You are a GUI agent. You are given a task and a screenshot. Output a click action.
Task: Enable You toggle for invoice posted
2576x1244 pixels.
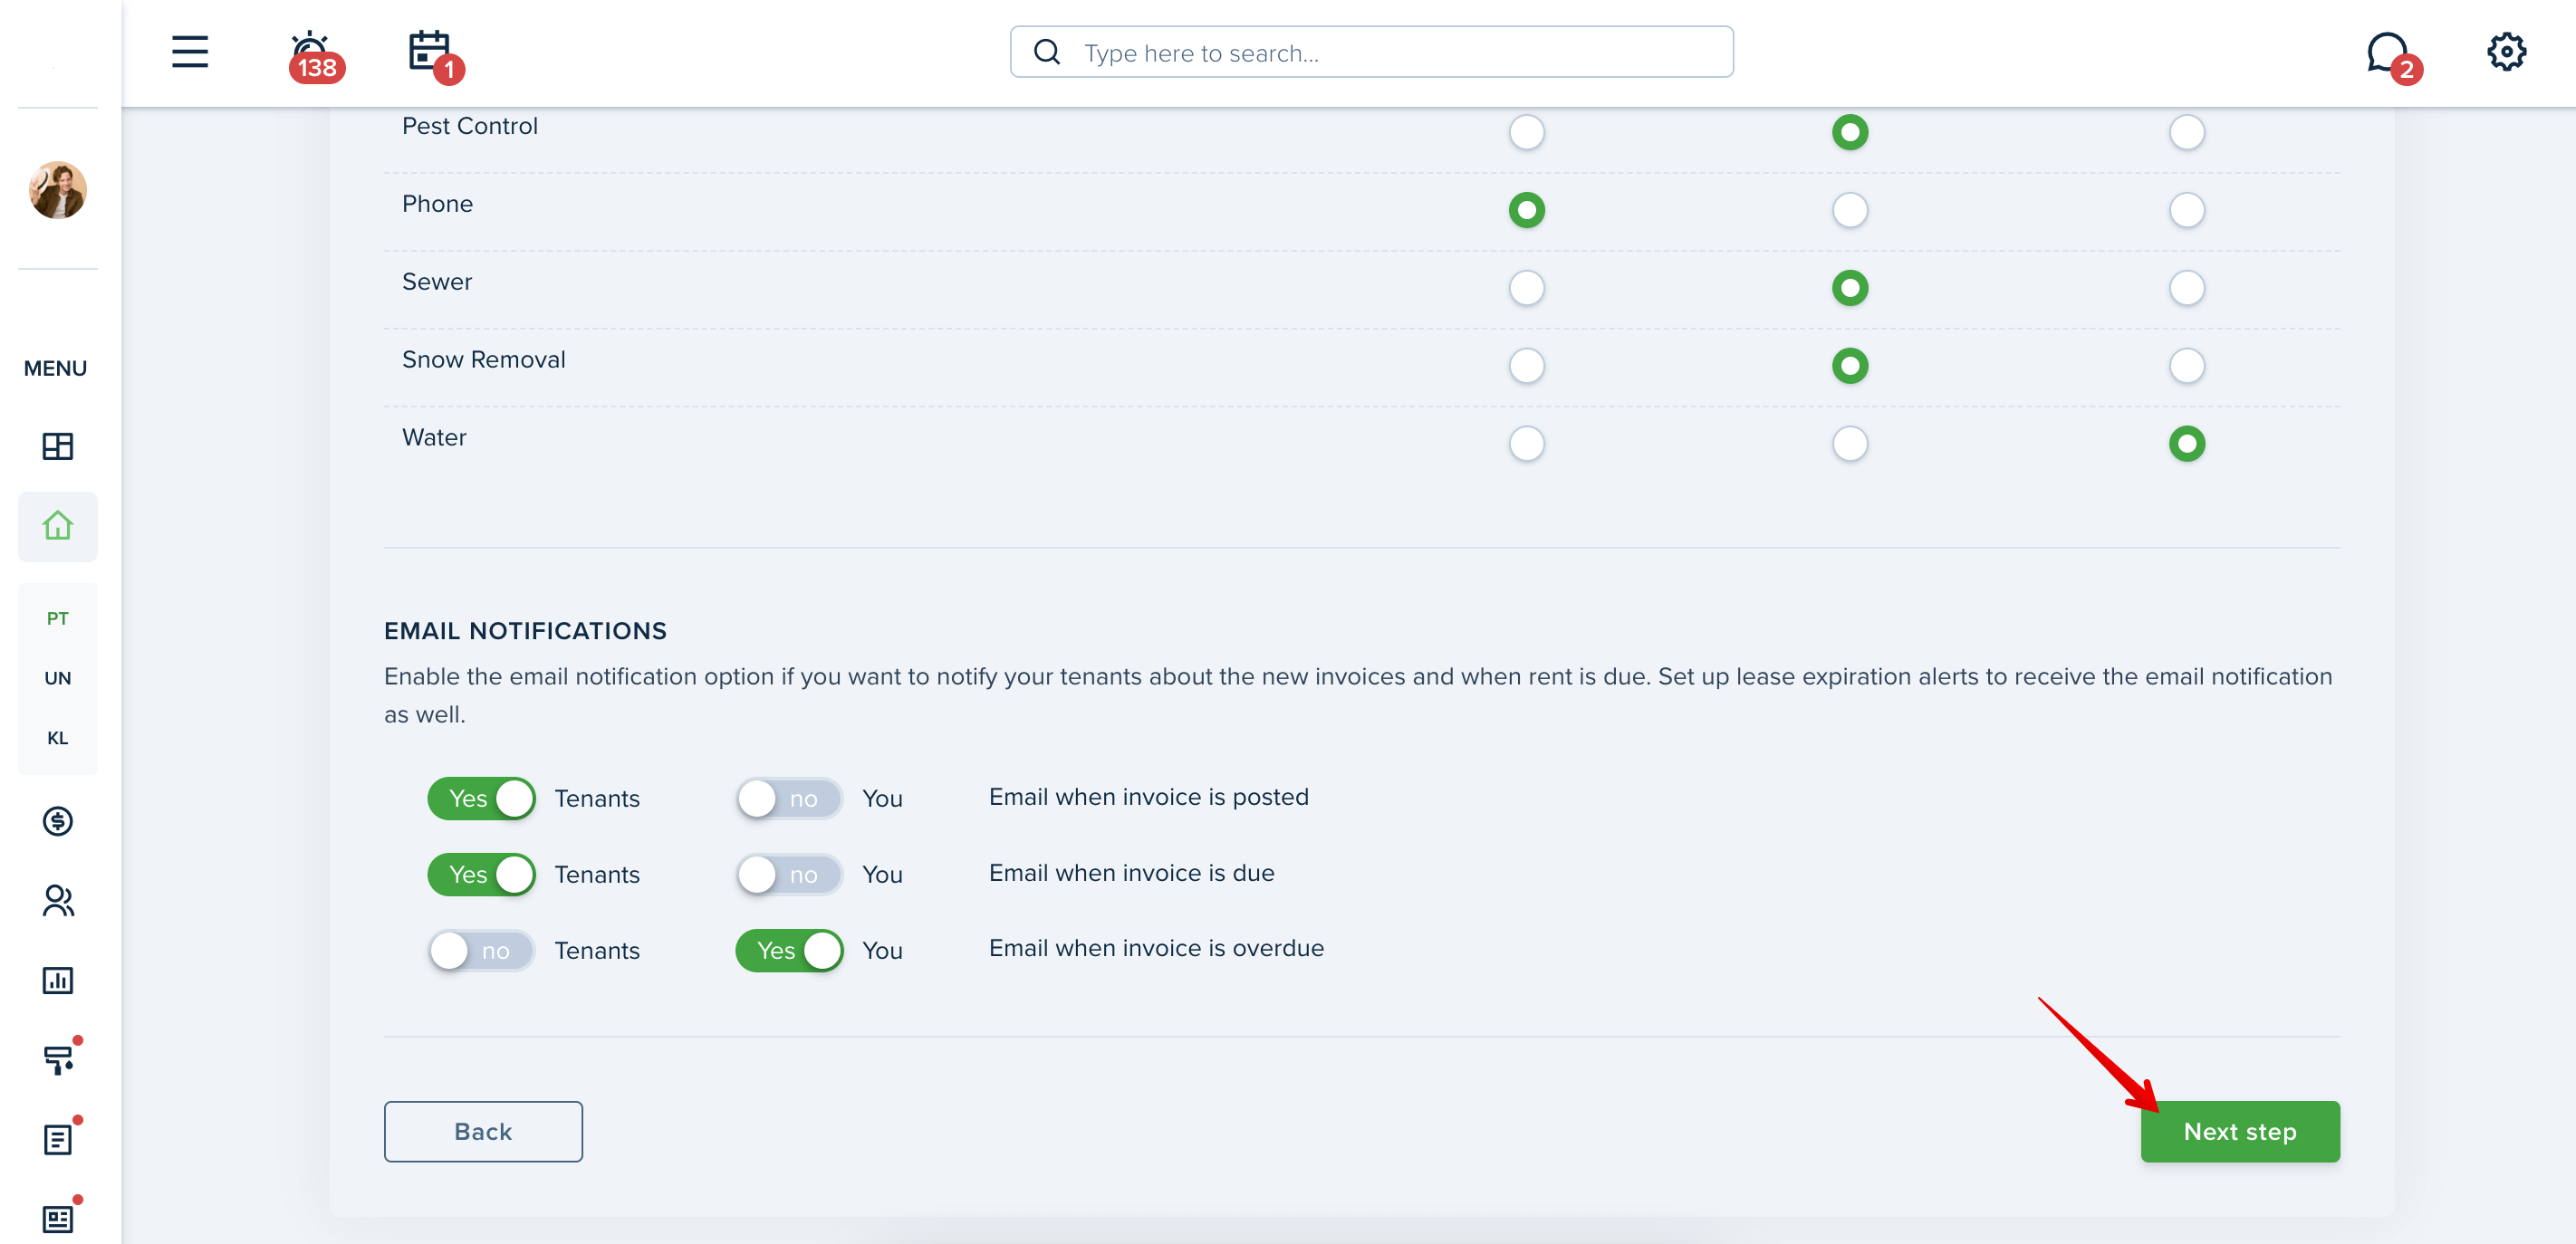click(x=790, y=799)
